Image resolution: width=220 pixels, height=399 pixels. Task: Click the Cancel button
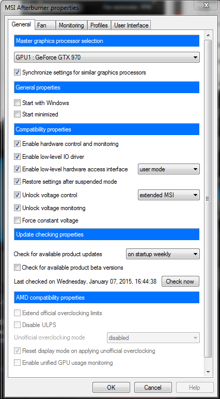tap(153, 388)
